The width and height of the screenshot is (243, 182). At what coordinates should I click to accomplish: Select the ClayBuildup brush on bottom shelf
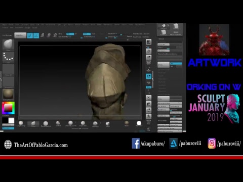tap(21, 124)
